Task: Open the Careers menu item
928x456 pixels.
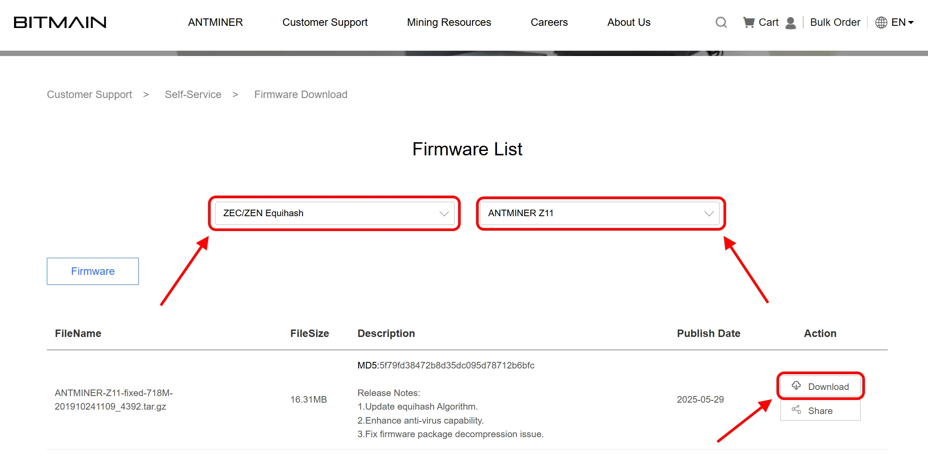Action: point(549,22)
